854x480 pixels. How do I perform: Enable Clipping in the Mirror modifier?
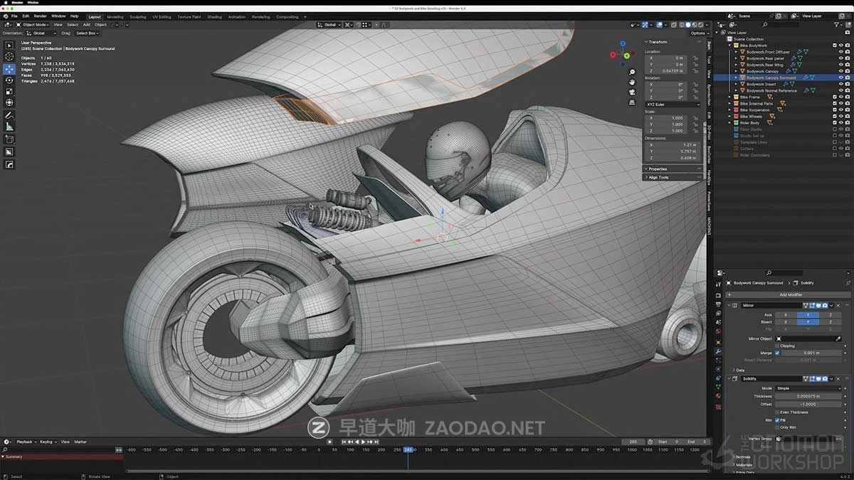pyautogui.click(x=777, y=346)
